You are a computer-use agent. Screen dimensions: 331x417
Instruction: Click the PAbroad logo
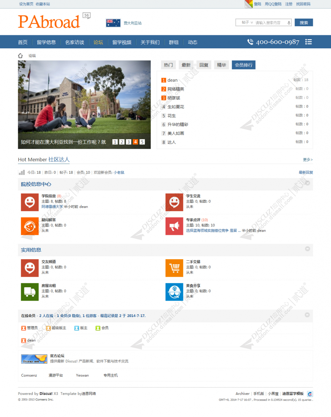49,22
